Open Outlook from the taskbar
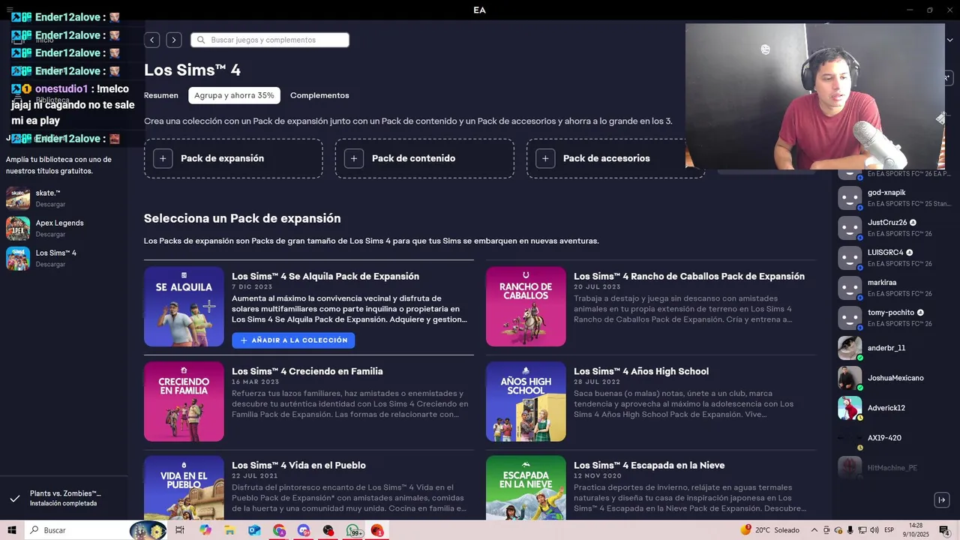This screenshot has height=540, width=960. (x=254, y=530)
